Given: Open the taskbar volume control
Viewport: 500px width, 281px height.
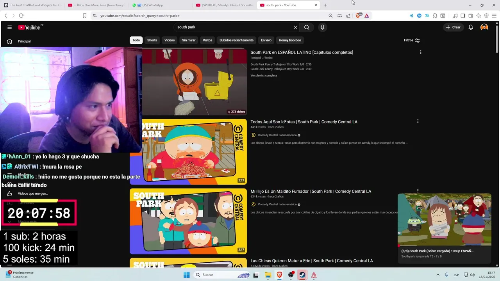Looking at the screenshot, I should tap(472, 275).
